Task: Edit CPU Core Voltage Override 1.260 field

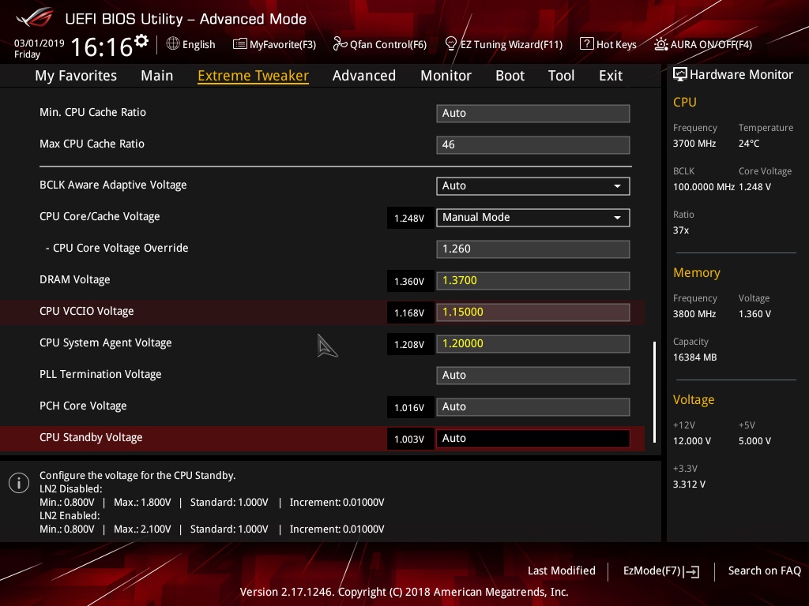Action: (x=533, y=249)
